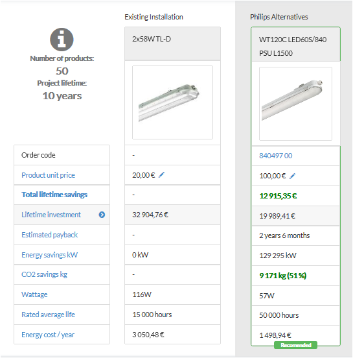
Task: Open Total lifetime savings details
Action: point(54,195)
